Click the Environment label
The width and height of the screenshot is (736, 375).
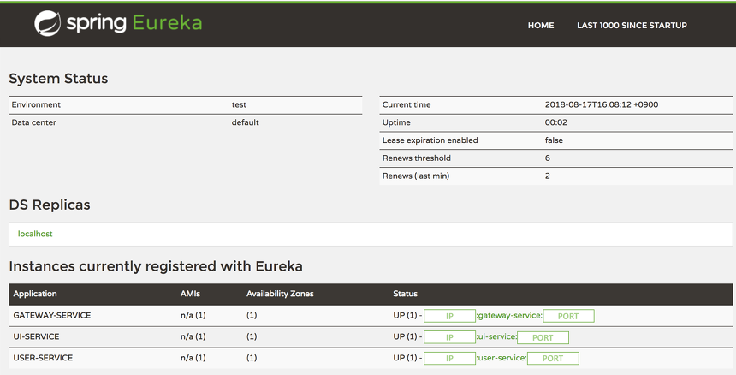click(36, 104)
